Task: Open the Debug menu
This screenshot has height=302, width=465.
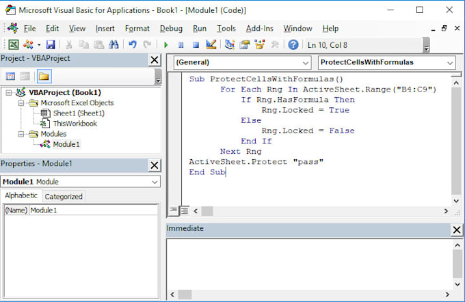Action: click(x=171, y=29)
